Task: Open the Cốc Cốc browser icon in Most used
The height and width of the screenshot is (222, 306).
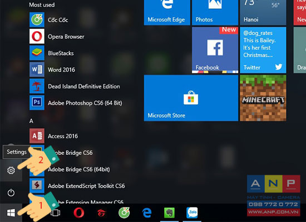Action: coord(37,19)
